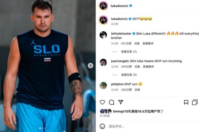Open lukadoncic profile picture in header

point(103,6)
